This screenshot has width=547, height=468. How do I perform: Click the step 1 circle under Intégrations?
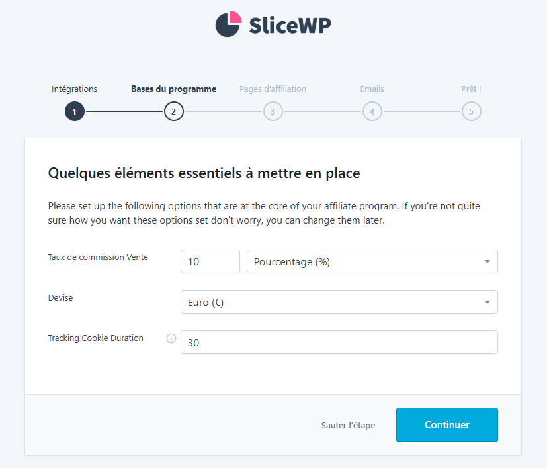click(74, 111)
